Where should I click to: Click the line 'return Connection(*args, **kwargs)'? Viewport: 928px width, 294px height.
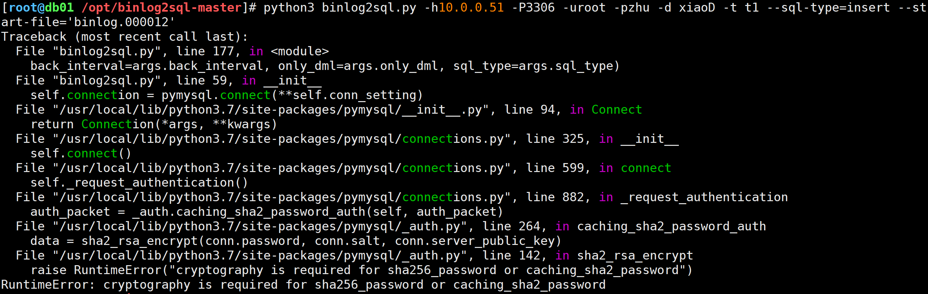pyautogui.click(x=154, y=124)
